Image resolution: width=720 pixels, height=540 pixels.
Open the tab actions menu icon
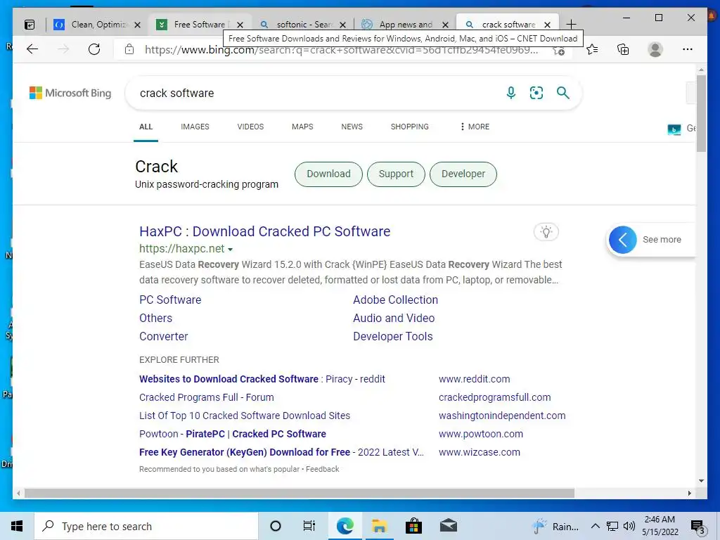[30, 25]
